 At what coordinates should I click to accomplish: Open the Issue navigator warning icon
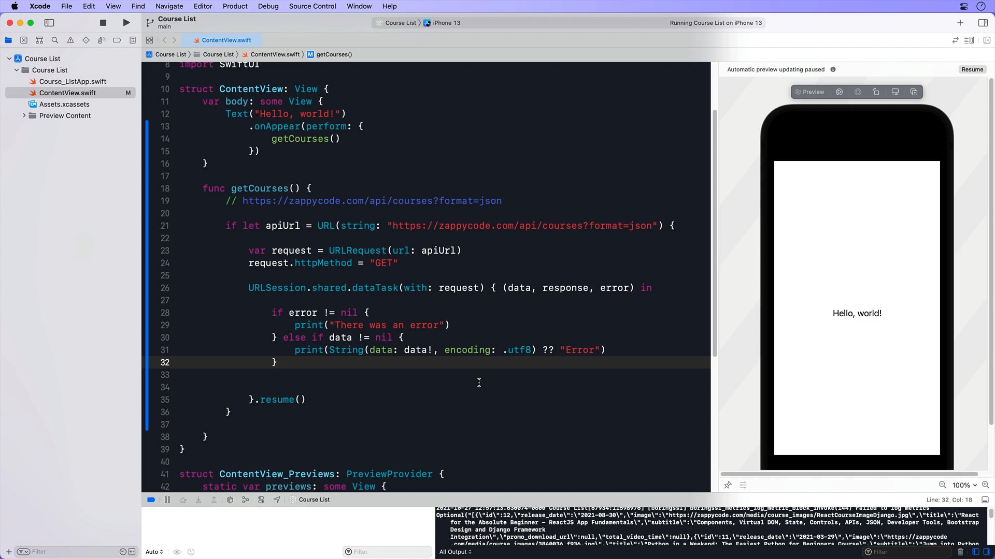pos(70,40)
